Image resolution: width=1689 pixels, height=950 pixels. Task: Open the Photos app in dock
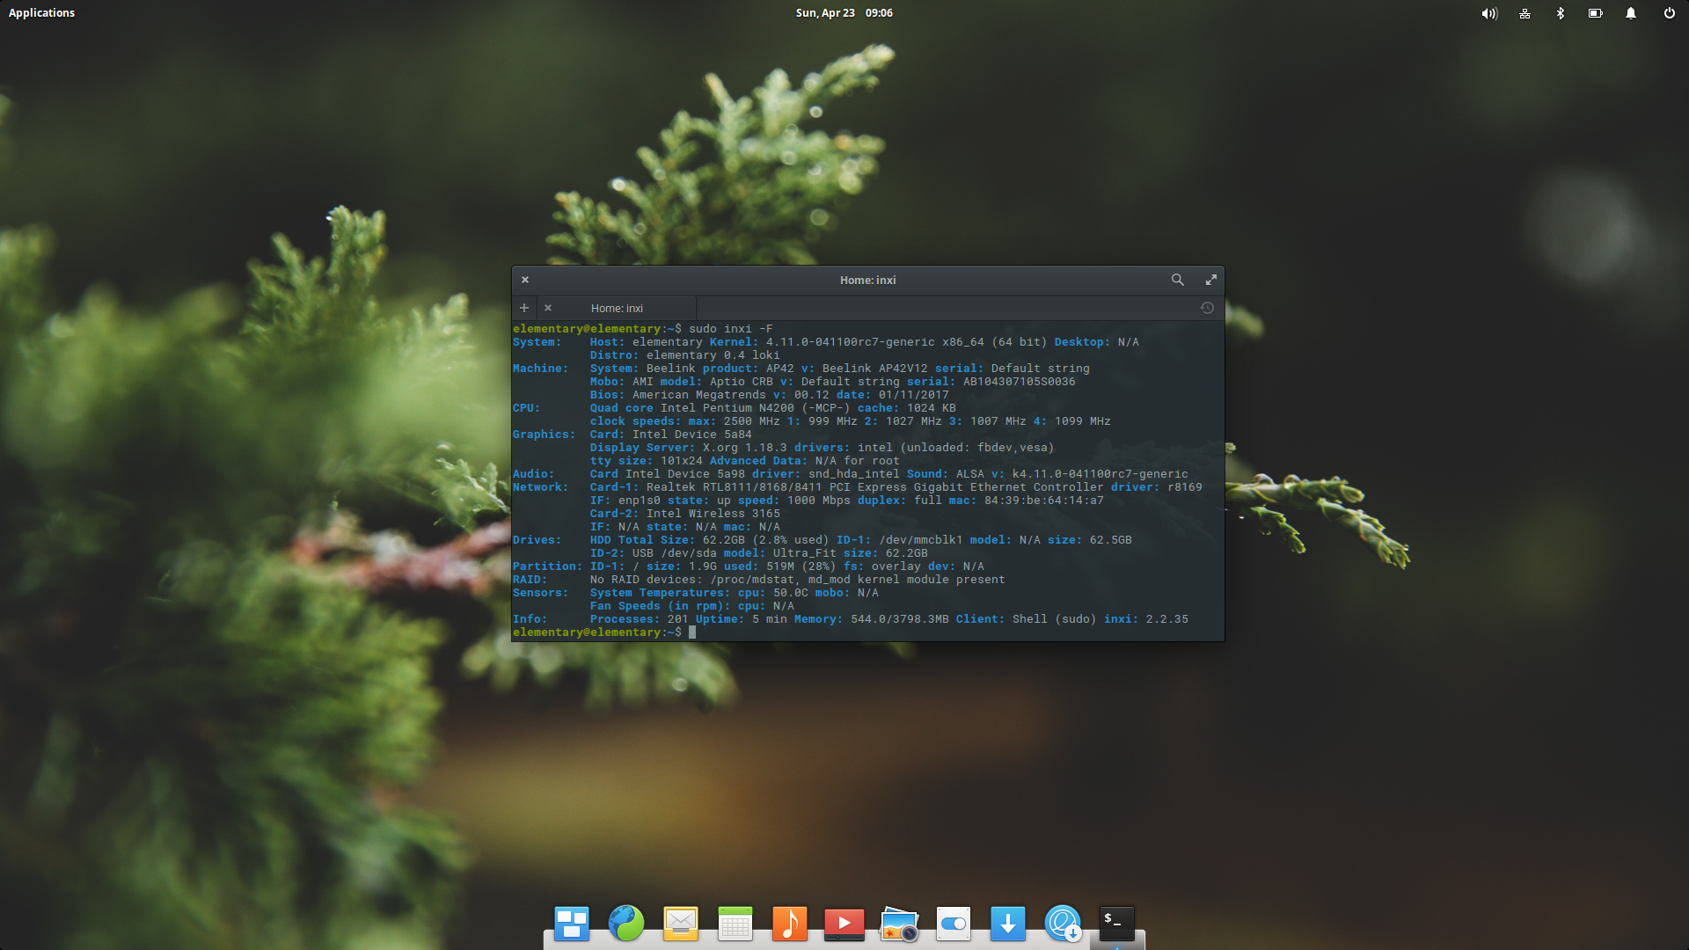pyautogui.click(x=899, y=924)
